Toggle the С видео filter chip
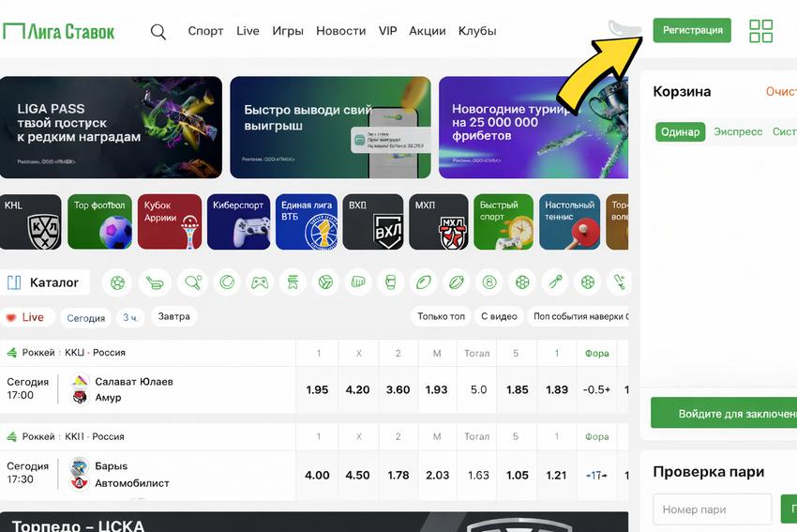Image resolution: width=797 pixels, height=532 pixels. click(499, 316)
